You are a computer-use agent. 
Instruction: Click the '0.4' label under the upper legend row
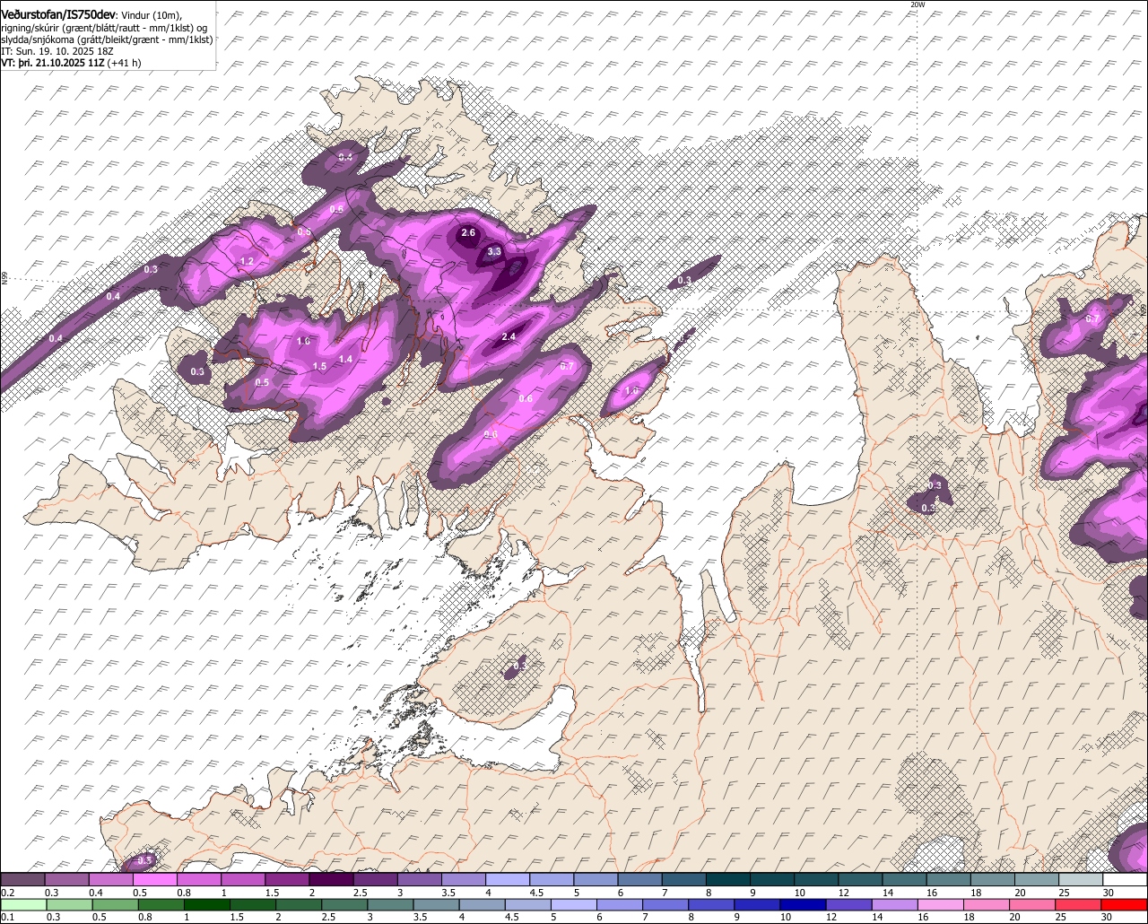96,893
